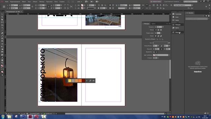The image size is (211, 119).
Task: Open the Слои panel icon
Action: pos(173,17)
